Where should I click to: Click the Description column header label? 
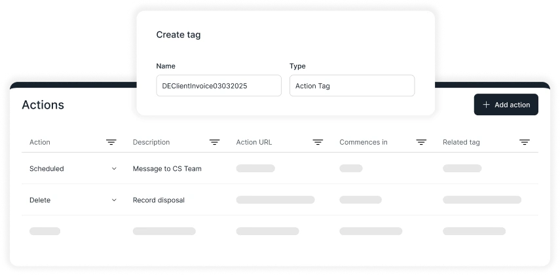click(151, 142)
